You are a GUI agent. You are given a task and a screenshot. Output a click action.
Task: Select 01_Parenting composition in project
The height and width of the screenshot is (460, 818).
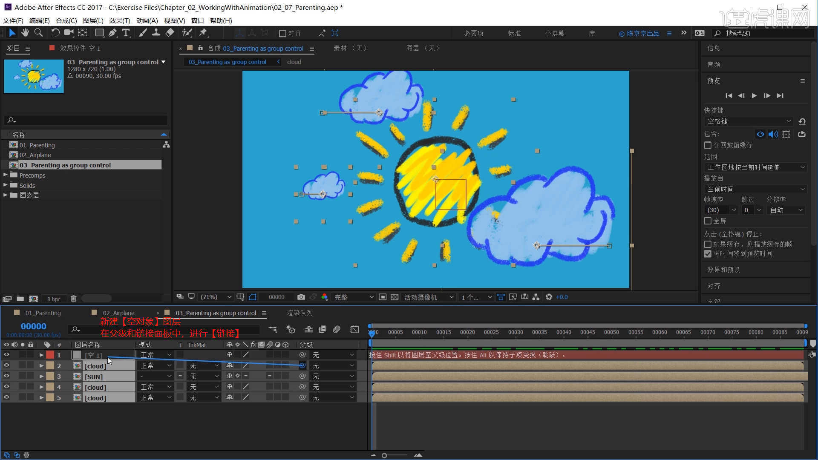[37, 145]
